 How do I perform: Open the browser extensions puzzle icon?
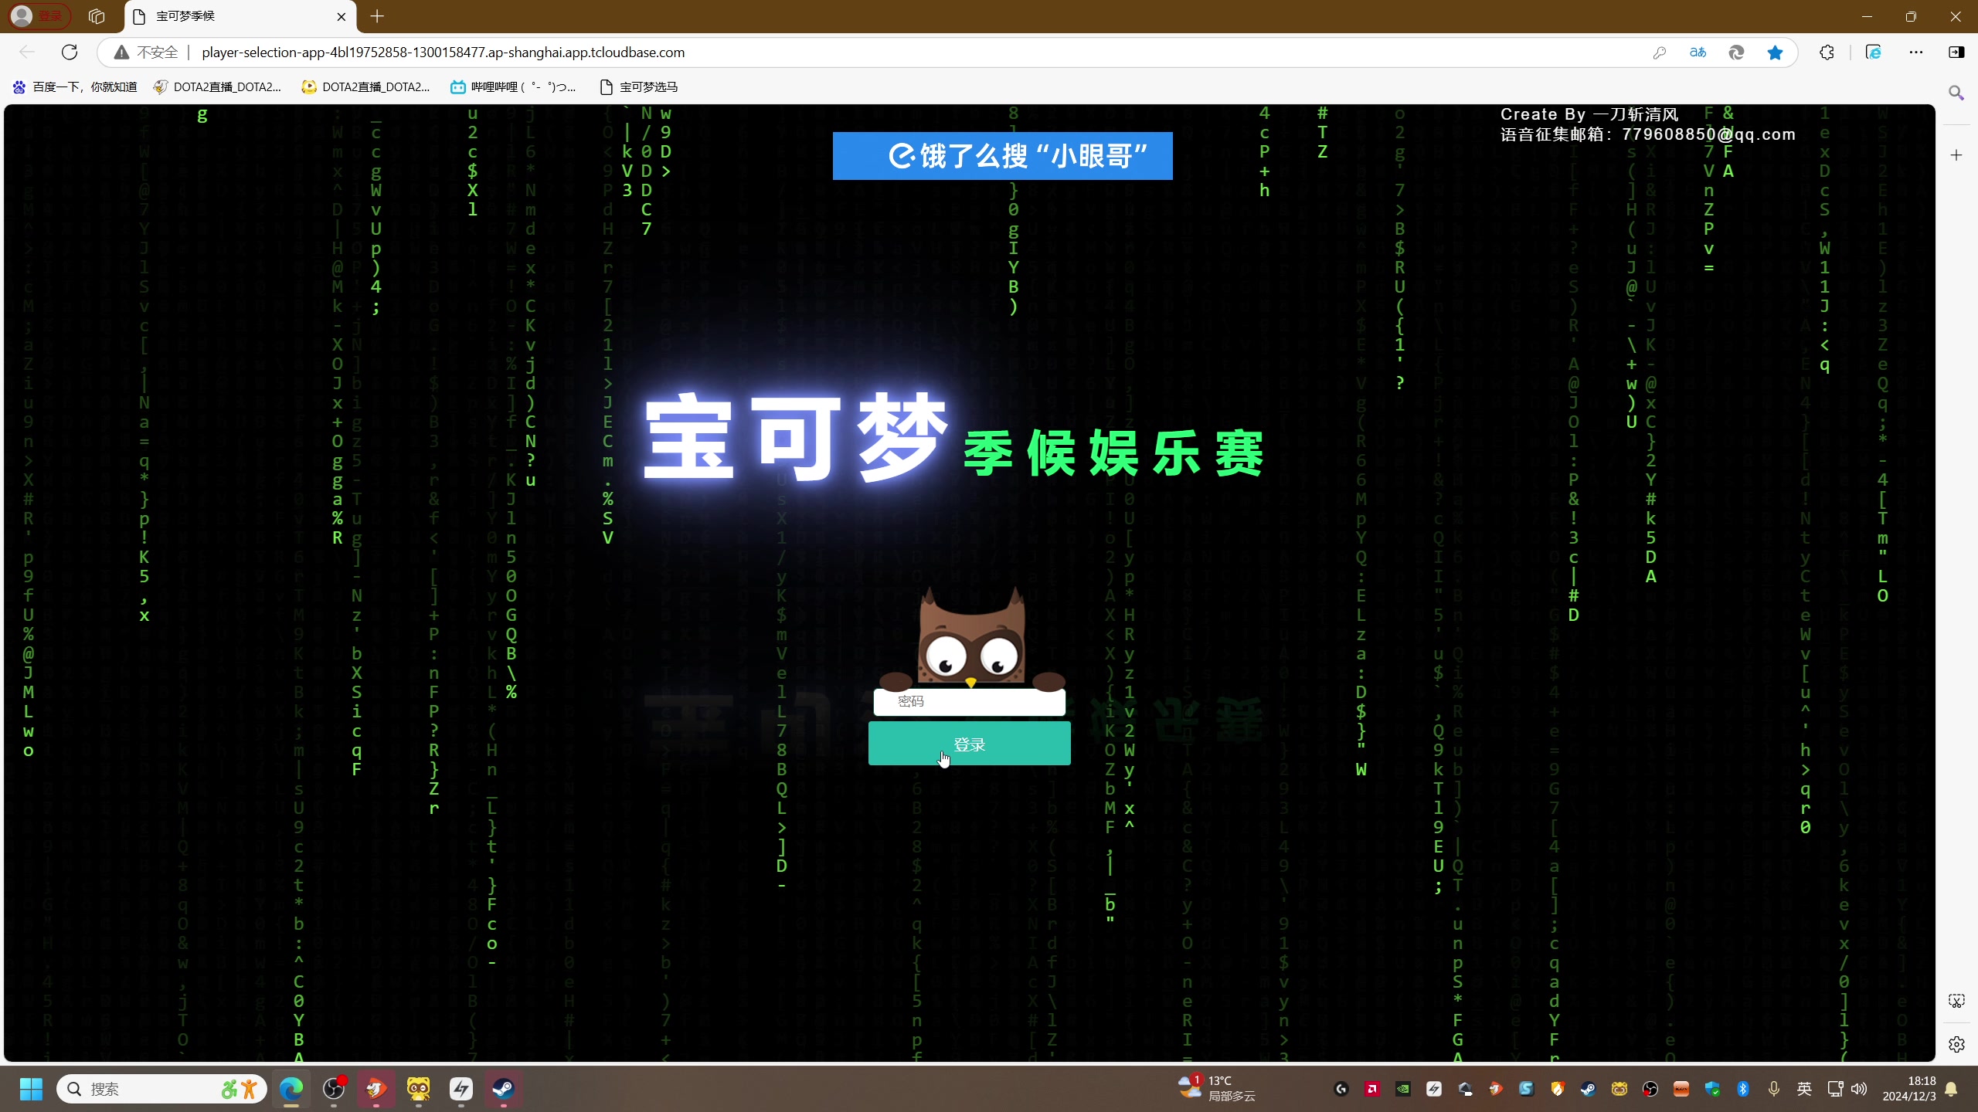(x=1827, y=52)
